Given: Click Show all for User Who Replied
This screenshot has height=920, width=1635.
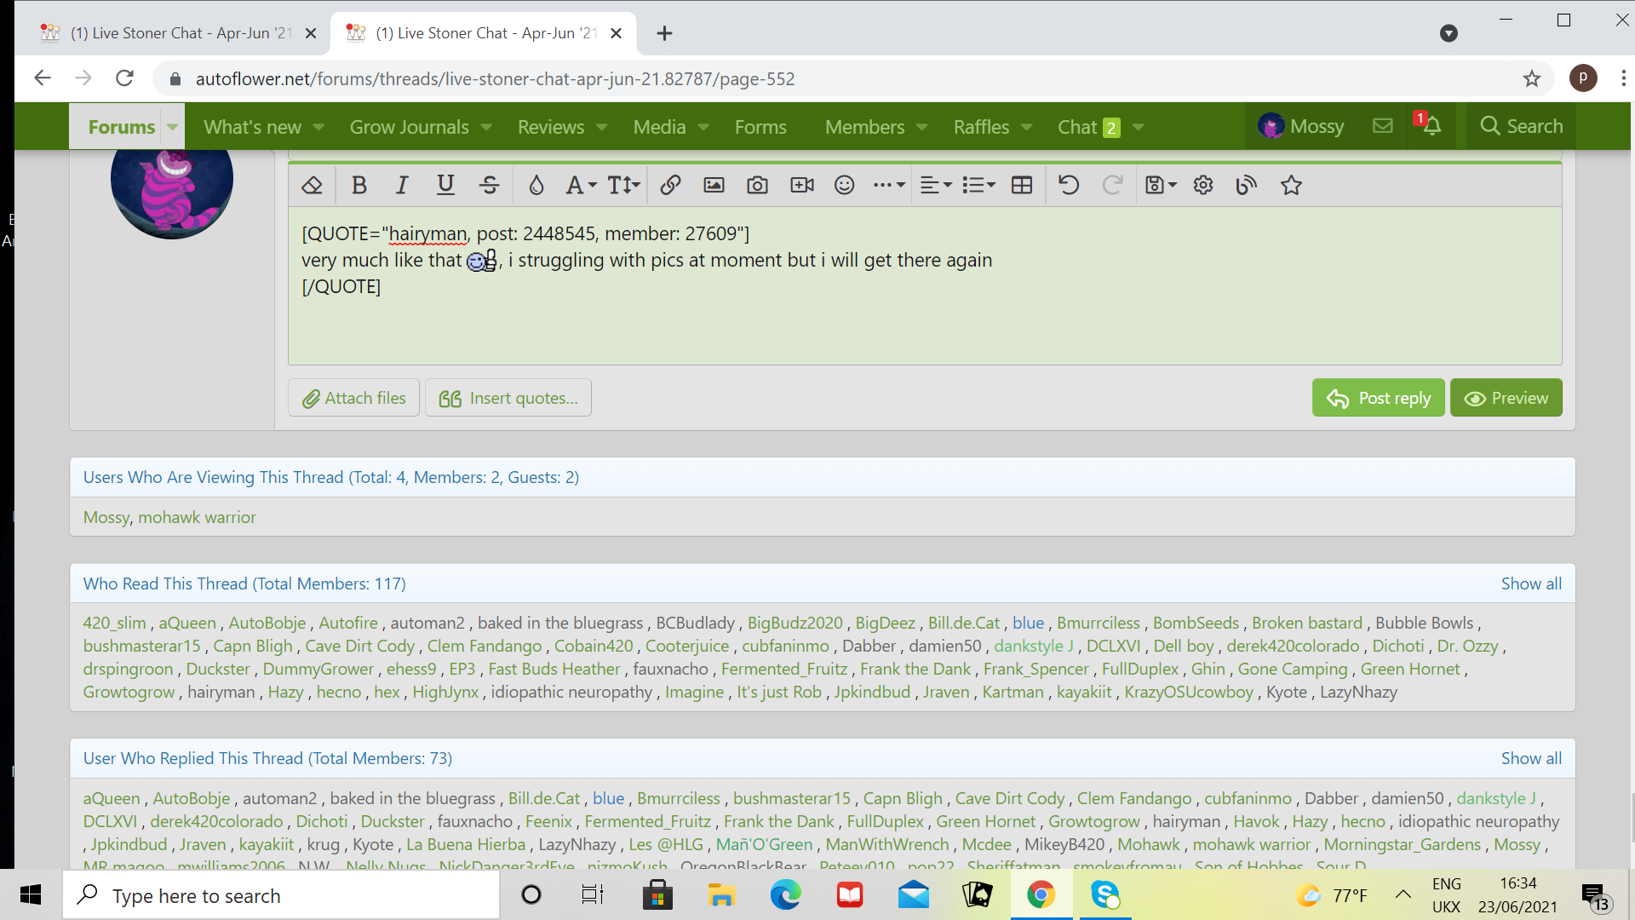Looking at the screenshot, I should (x=1531, y=758).
